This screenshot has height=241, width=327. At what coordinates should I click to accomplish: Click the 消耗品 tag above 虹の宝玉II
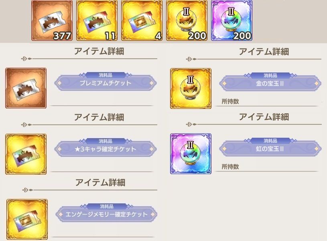[270, 141]
